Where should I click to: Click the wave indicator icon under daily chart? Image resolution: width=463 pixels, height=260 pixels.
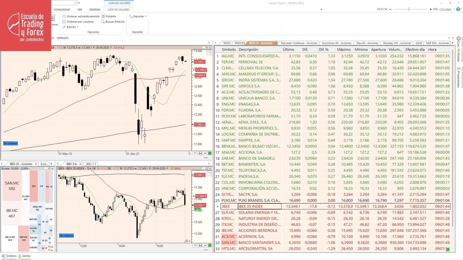[195, 153]
